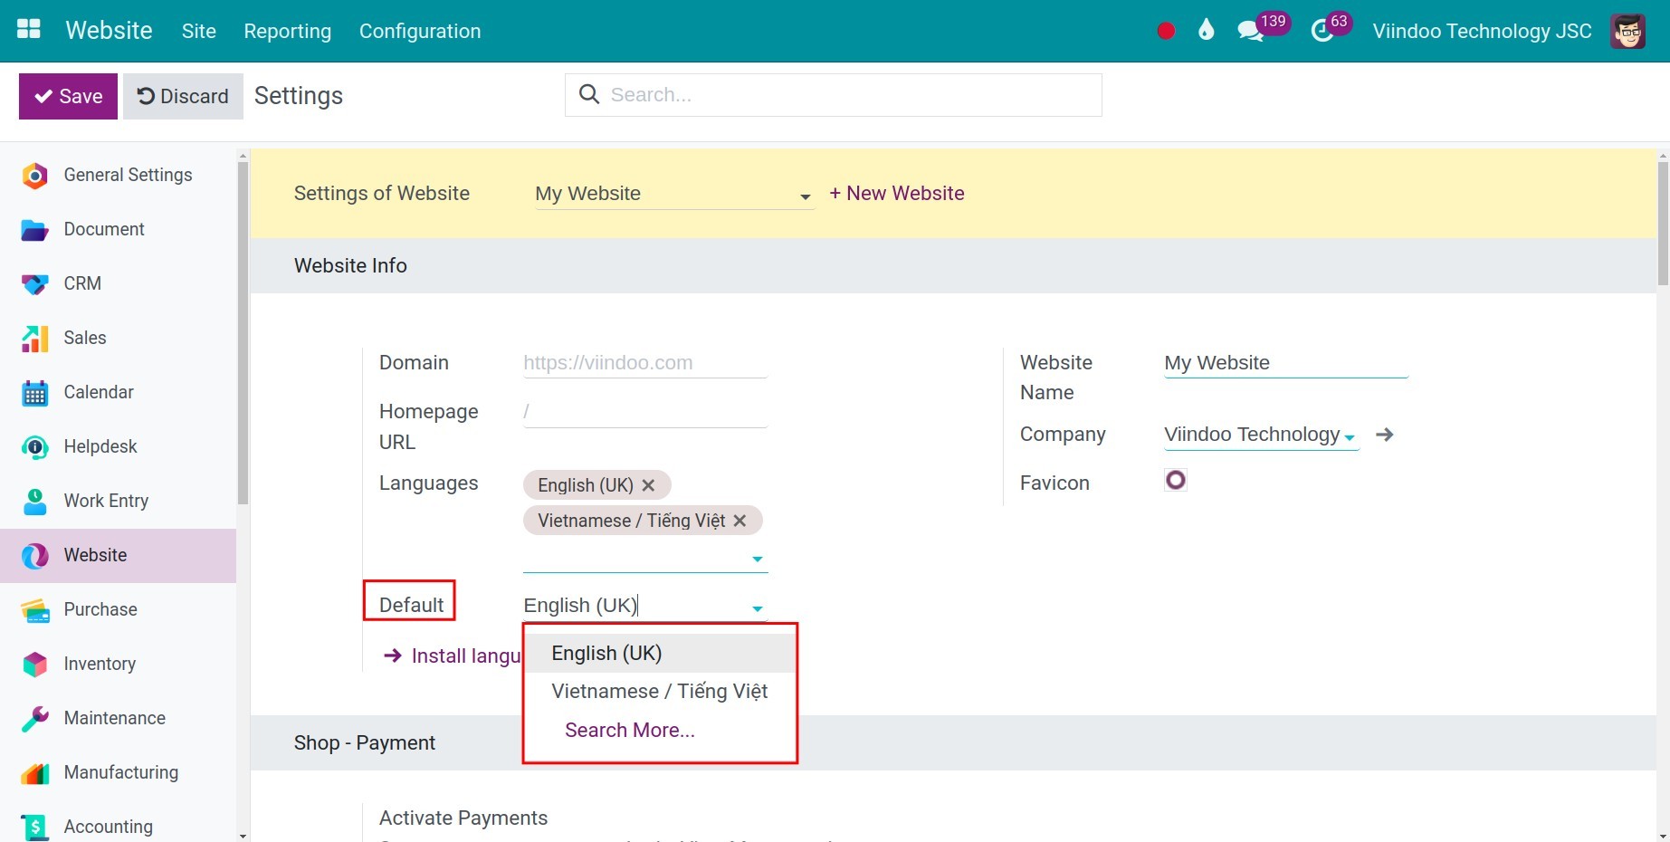Select the Calendar icon in sidebar
This screenshot has width=1670, height=842.
[x=34, y=393]
